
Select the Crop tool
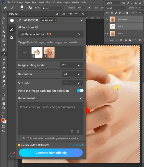tap(4, 36)
